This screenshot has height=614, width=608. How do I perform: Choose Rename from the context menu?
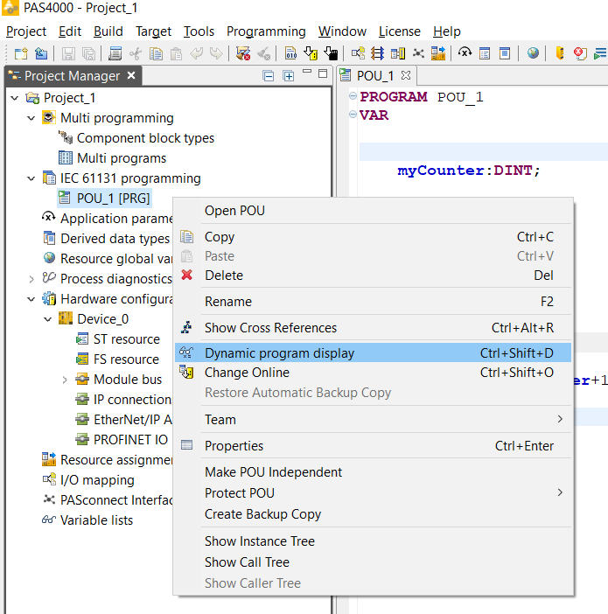coord(373,302)
